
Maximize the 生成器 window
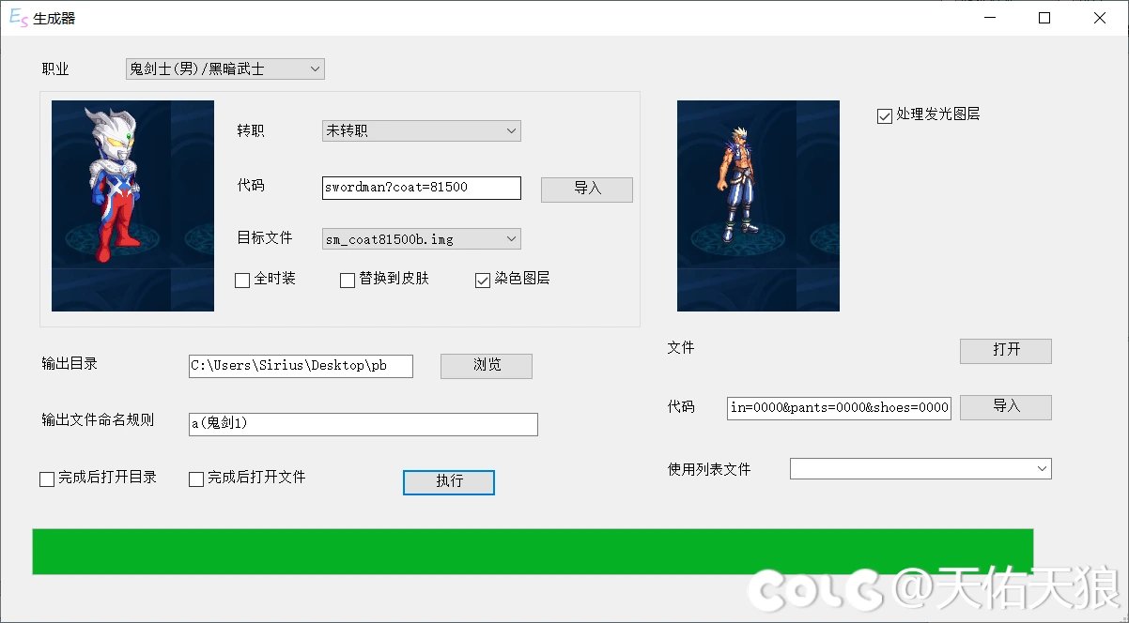click(1044, 18)
